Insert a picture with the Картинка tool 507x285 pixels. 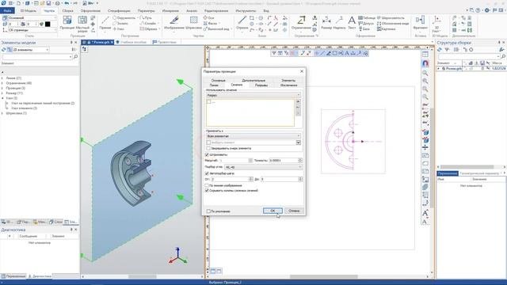click(386, 28)
